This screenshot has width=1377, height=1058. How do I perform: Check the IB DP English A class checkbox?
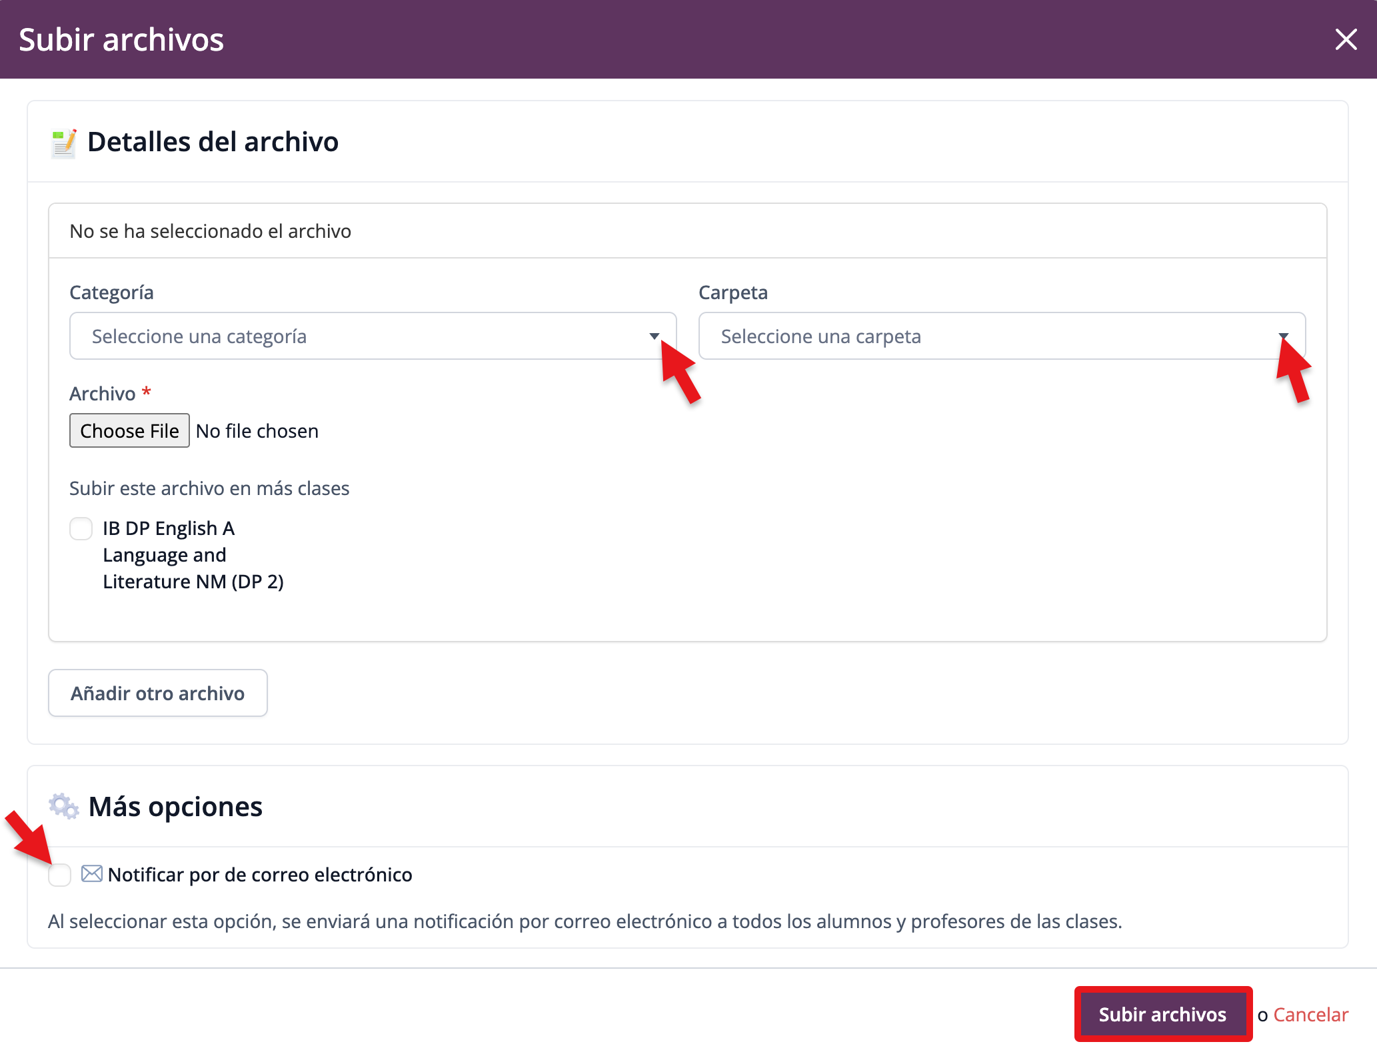pyautogui.click(x=81, y=529)
